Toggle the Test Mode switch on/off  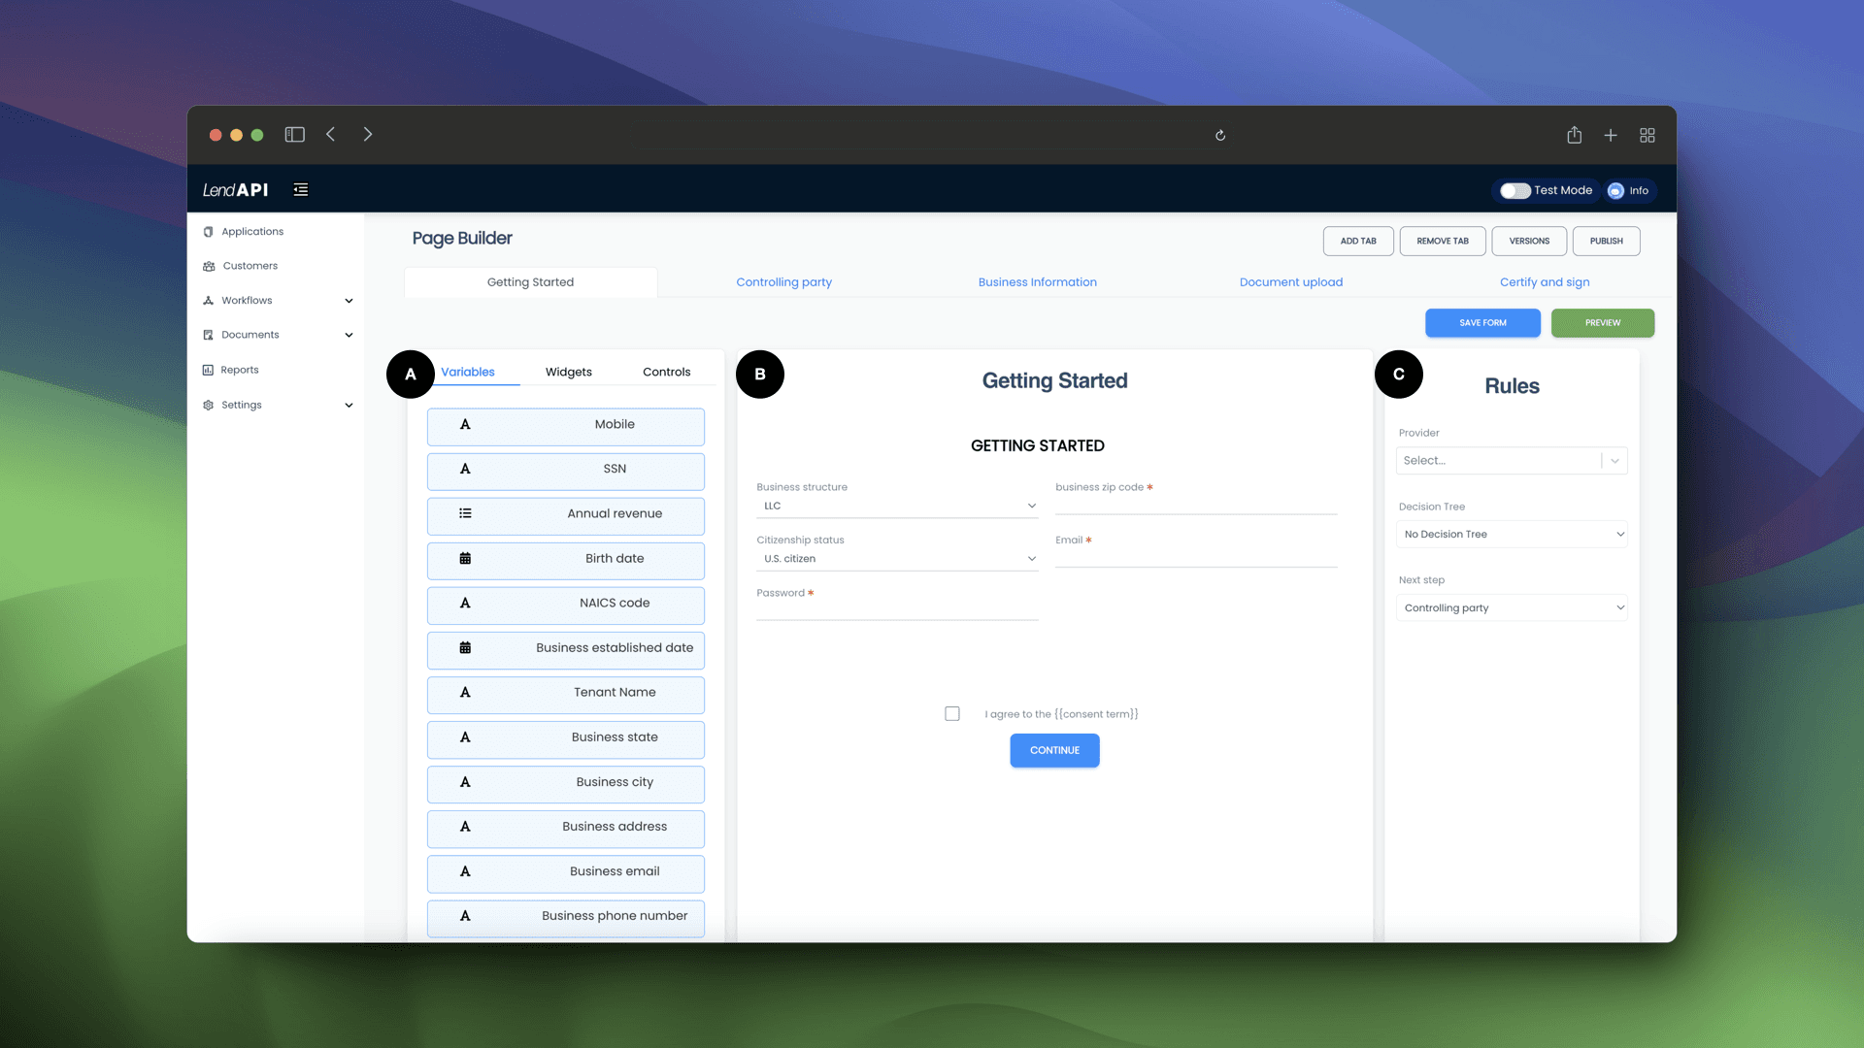(1514, 189)
